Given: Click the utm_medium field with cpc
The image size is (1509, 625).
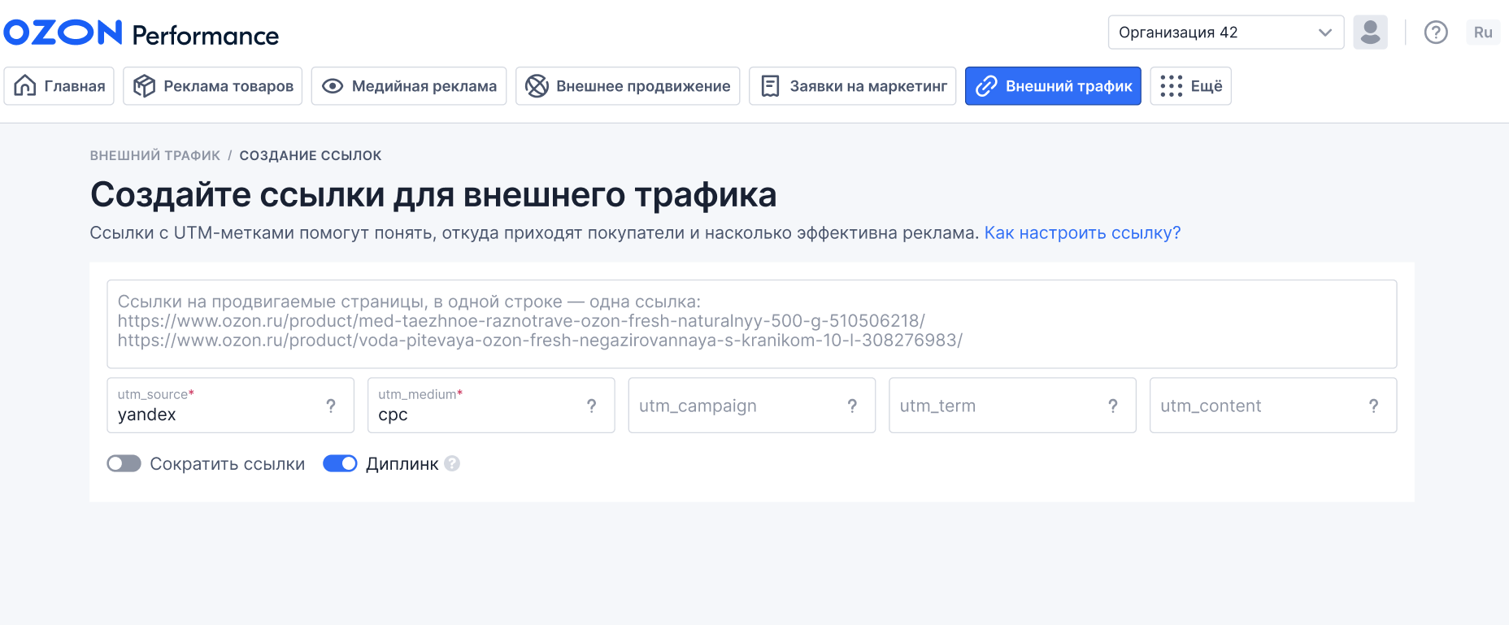Looking at the screenshot, I should click(x=491, y=406).
